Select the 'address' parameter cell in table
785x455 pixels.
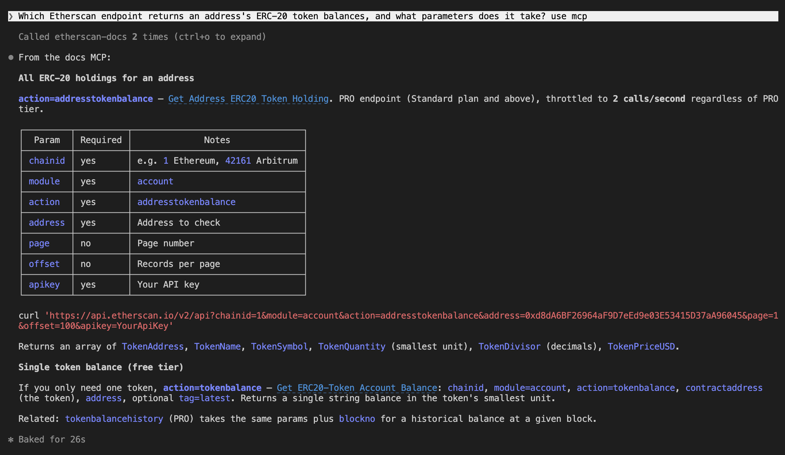coord(47,223)
